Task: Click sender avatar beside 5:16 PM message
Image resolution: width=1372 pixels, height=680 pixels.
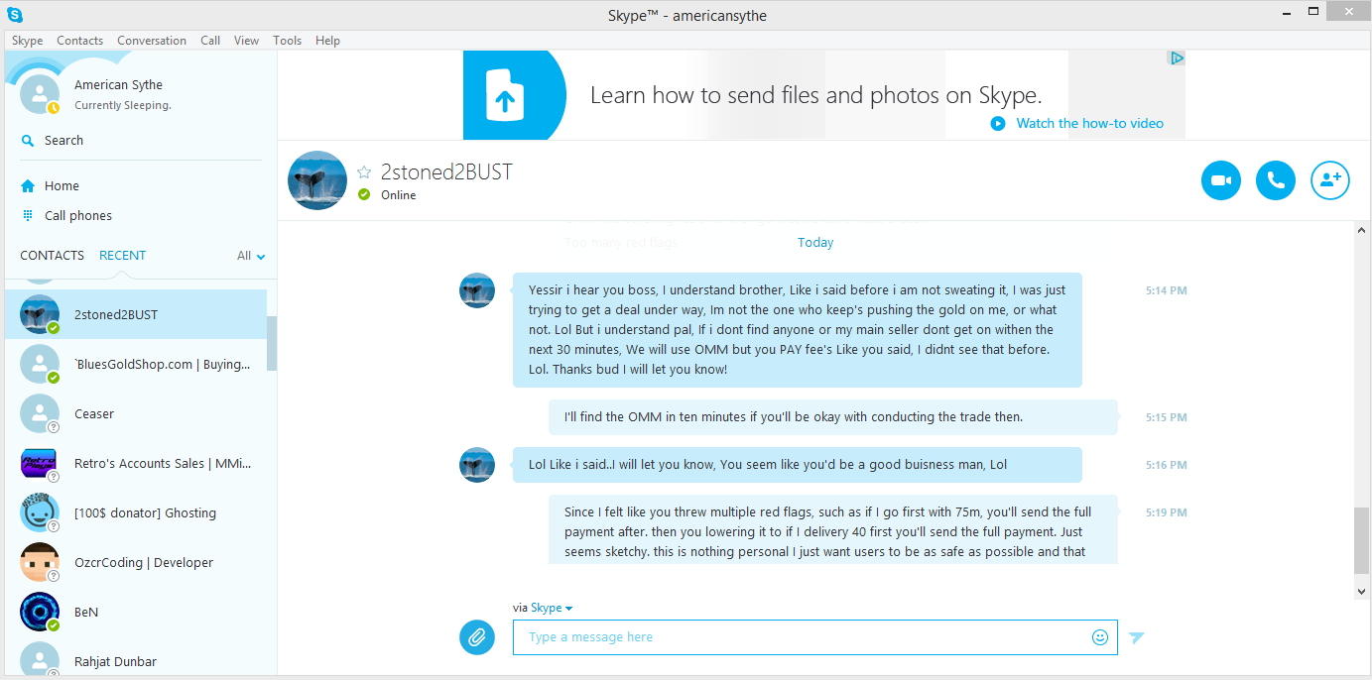Action: (x=477, y=465)
